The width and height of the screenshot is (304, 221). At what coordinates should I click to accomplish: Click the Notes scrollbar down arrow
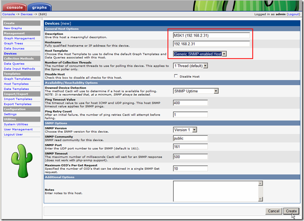coord(260,199)
